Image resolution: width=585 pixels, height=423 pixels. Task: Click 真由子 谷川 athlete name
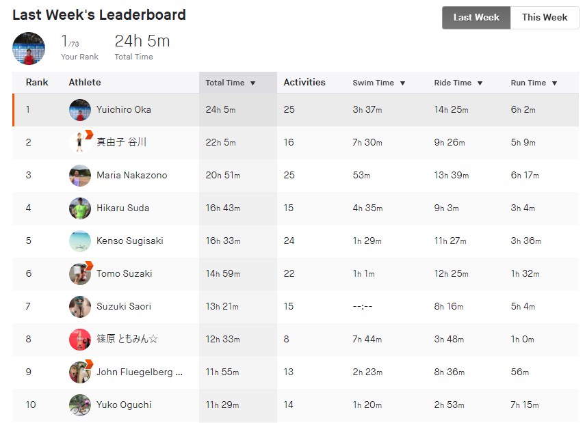(x=121, y=142)
